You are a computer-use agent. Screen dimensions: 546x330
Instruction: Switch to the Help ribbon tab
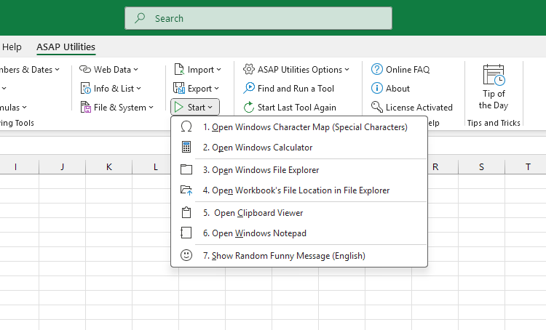(x=12, y=47)
